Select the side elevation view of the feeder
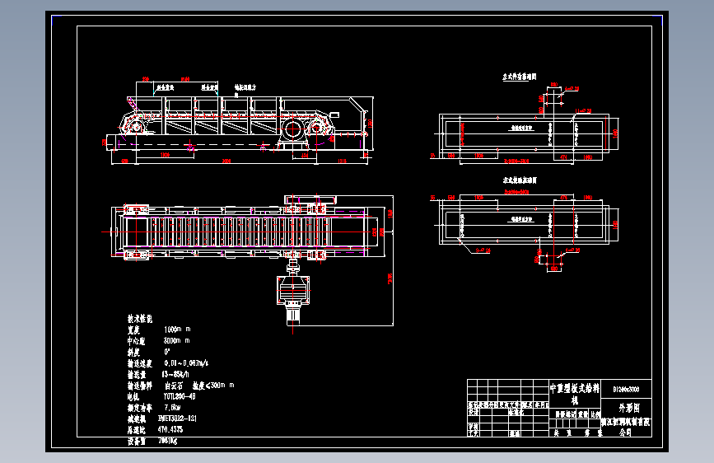 [240, 123]
